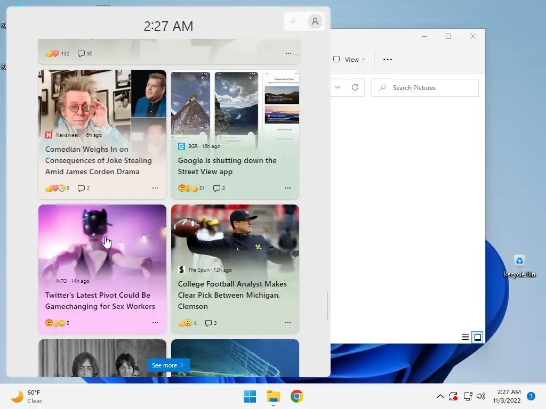This screenshot has width=546, height=409.
Task: Open more options on the INTO card
Action: coord(155,323)
